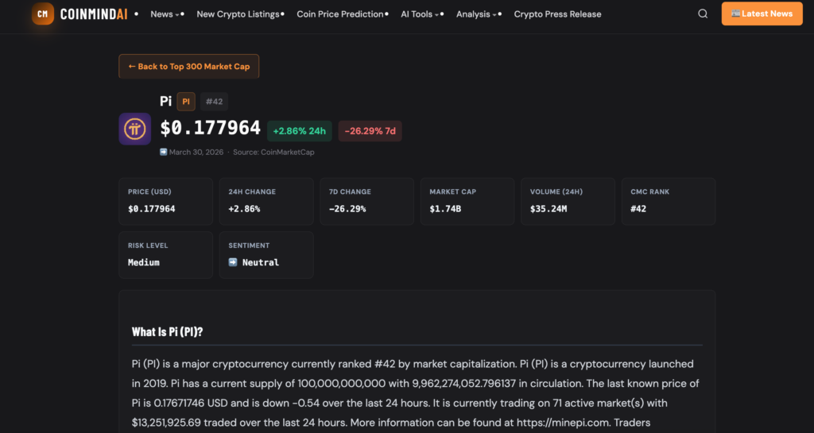This screenshot has width=814, height=433.
Task: Click the +2.86% 24h change badge
Action: click(x=300, y=131)
